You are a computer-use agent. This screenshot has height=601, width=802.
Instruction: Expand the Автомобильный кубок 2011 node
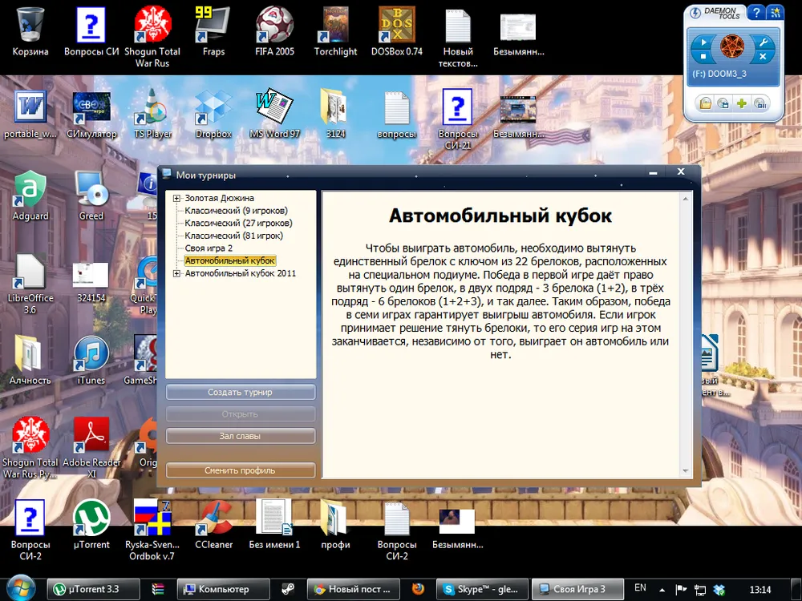coord(176,274)
